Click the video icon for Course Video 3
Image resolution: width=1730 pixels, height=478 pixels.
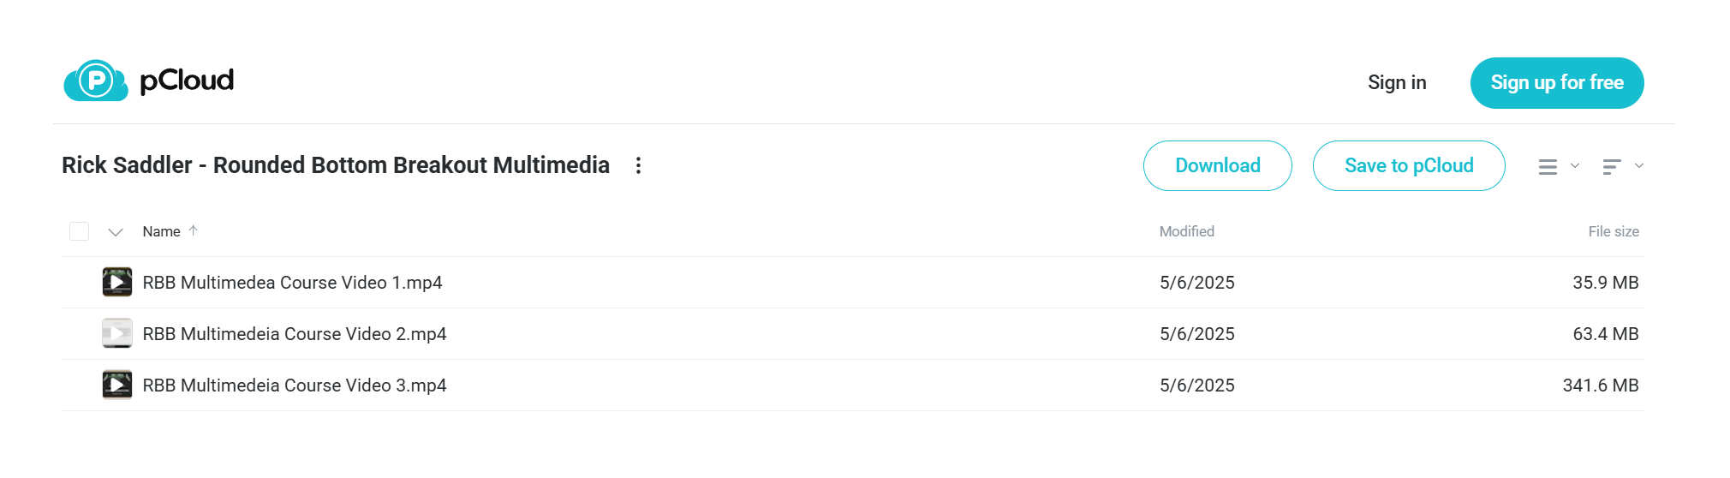point(117,385)
